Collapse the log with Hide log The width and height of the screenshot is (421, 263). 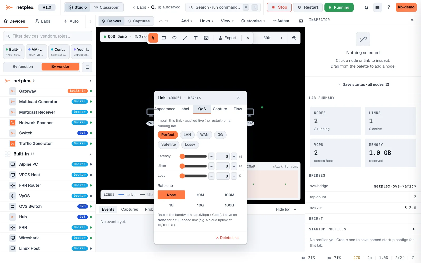point(286,209)
